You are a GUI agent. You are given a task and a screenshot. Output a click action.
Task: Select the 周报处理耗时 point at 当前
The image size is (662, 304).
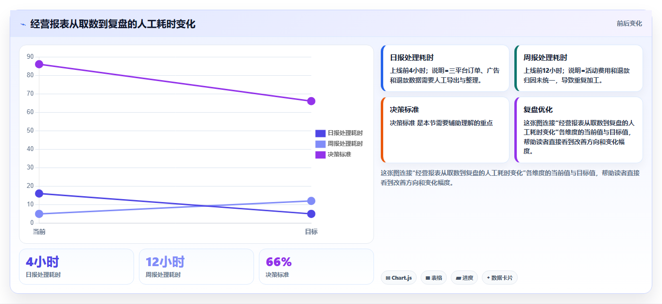click(x=39, y=214)
